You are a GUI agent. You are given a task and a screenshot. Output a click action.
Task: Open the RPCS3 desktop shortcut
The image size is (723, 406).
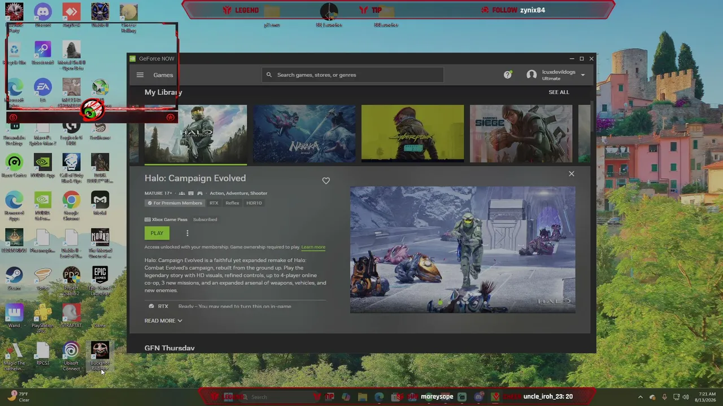(x=42, y=354)
